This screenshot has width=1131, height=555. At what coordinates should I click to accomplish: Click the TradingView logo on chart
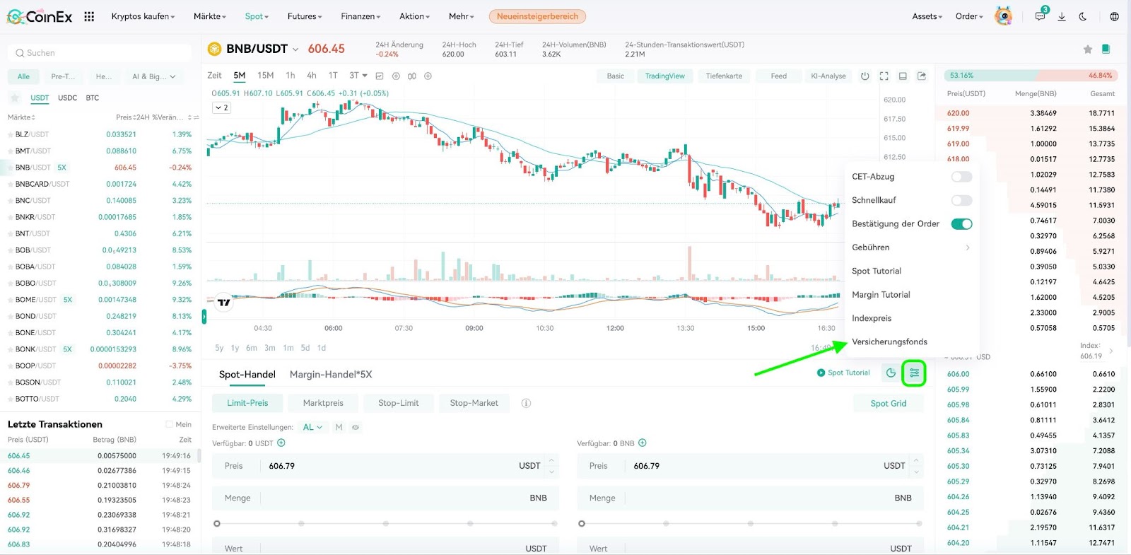tap(224, 303)
